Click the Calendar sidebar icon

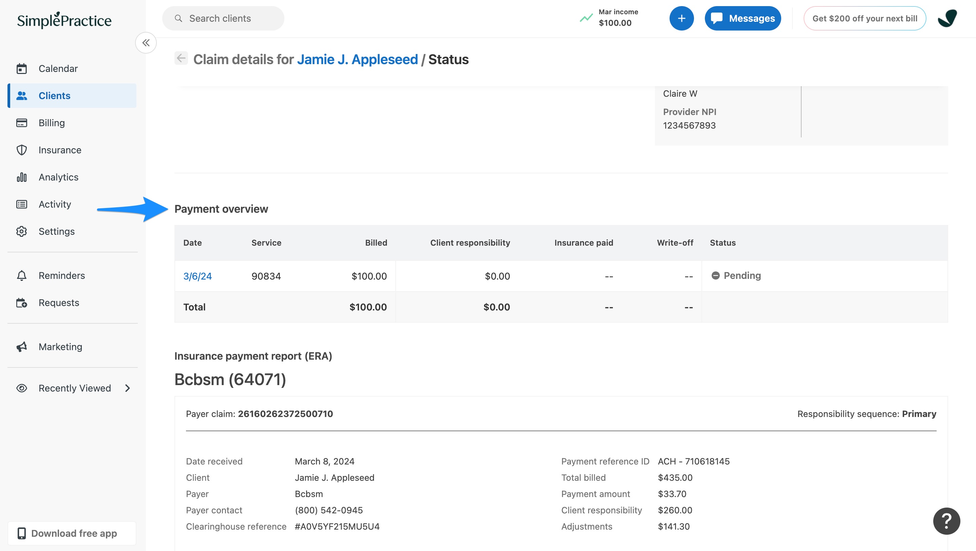22,69
